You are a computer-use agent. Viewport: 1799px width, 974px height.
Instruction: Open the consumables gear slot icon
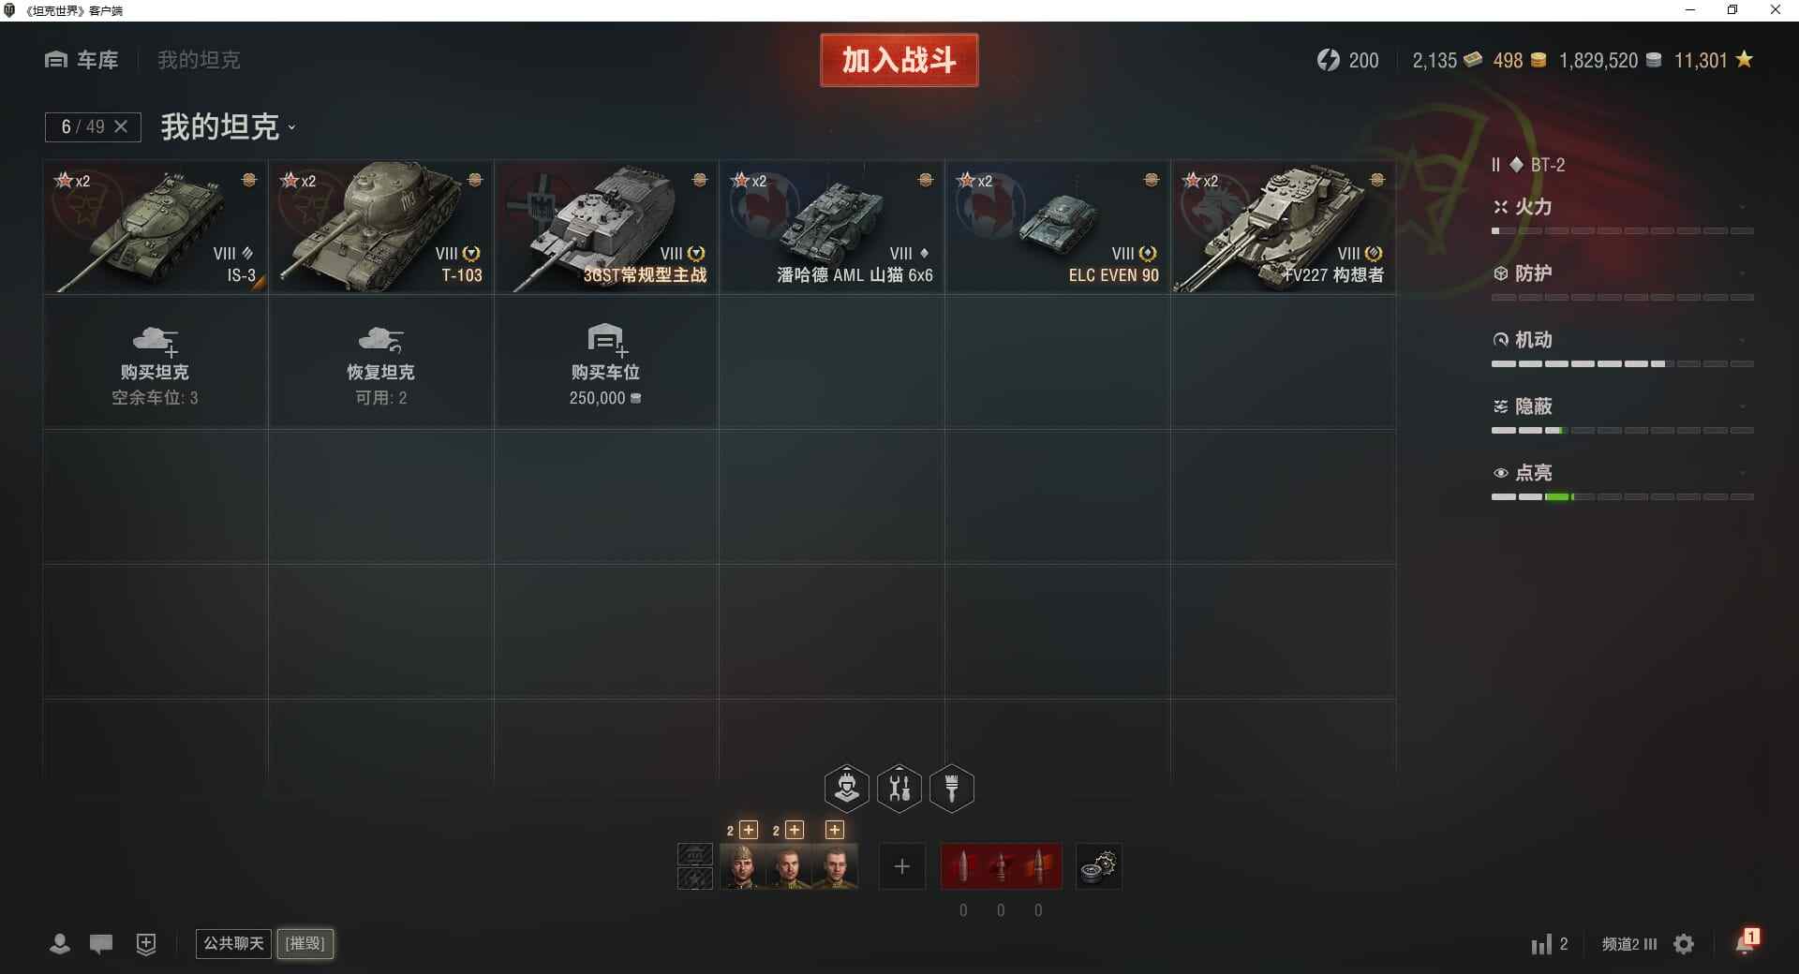point(1098,866)
